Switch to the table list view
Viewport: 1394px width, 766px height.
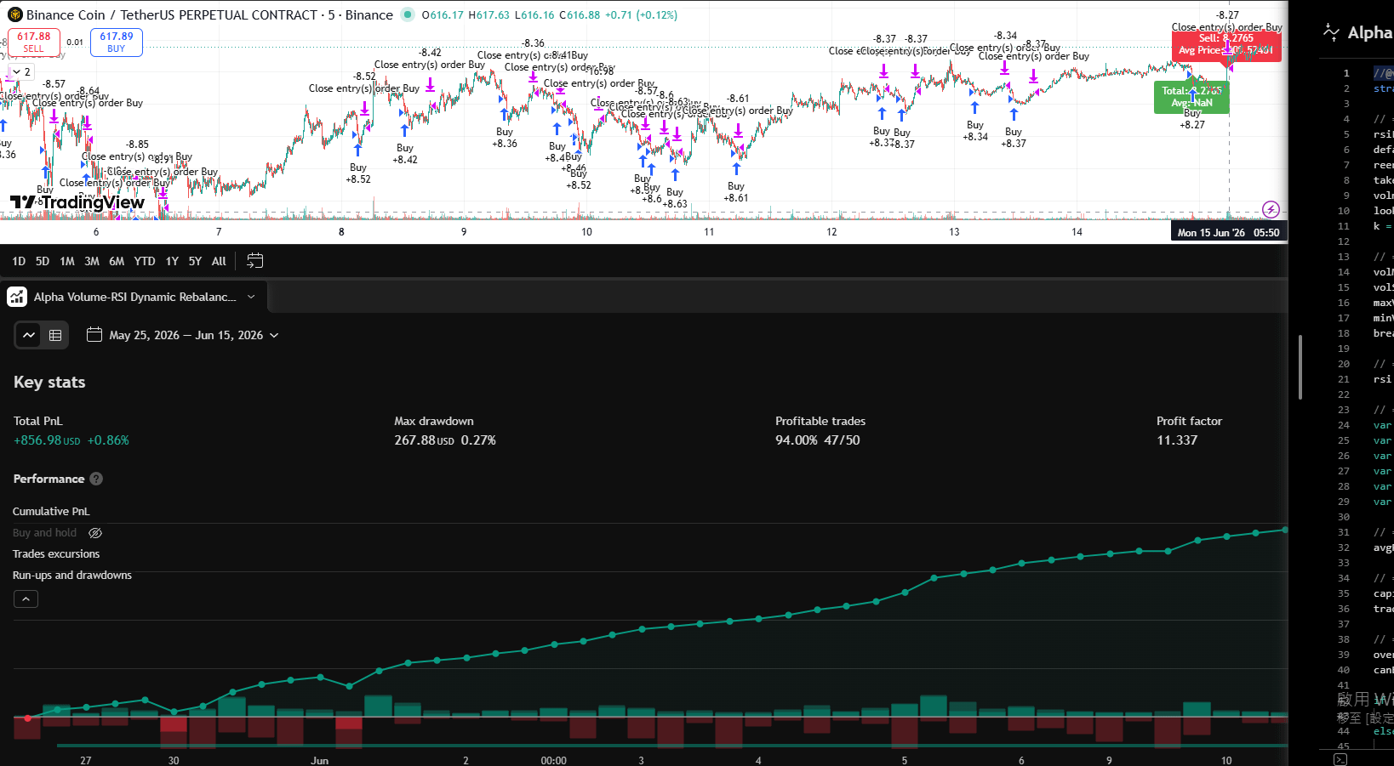coord(55,335)
